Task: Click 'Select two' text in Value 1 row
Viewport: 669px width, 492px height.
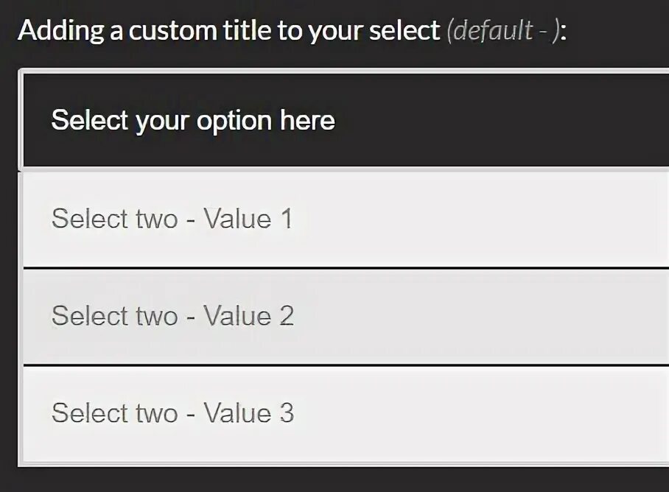Action: click(x=114, y=219)
